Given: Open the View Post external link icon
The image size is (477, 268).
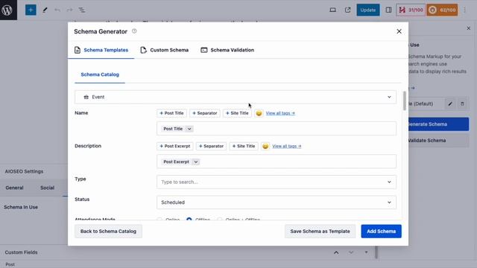Looking at the screenshot, I should 348,10.
